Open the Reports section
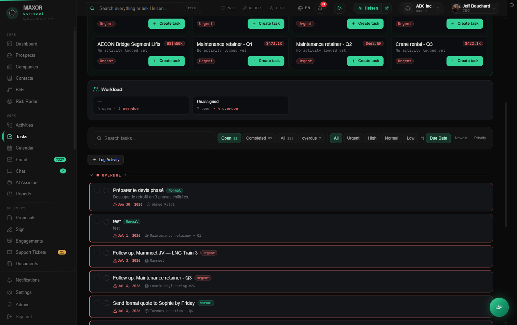This screenshot has width=517, height=325. coord(23,194)
